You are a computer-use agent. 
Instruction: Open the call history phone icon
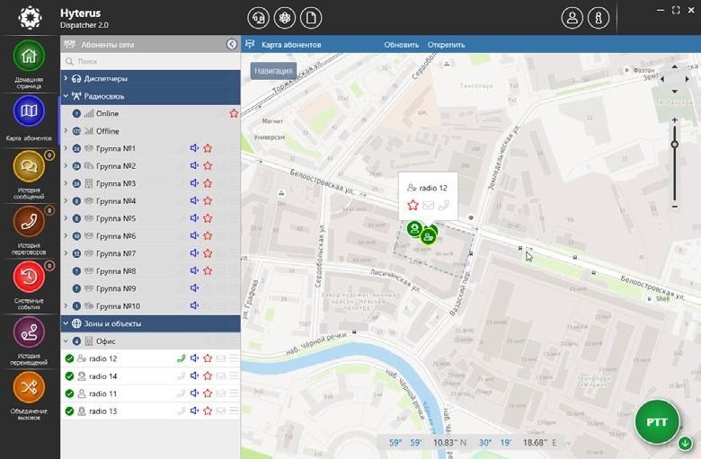pyautogui.click(x=29, y=222)
